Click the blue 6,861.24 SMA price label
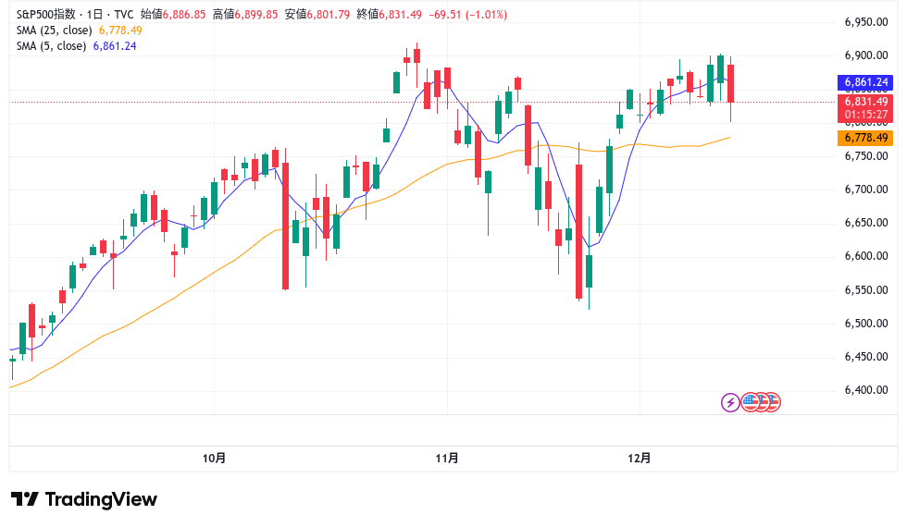Image resolution: width=907 pixels, height=527 pixels. click(865, 80)
